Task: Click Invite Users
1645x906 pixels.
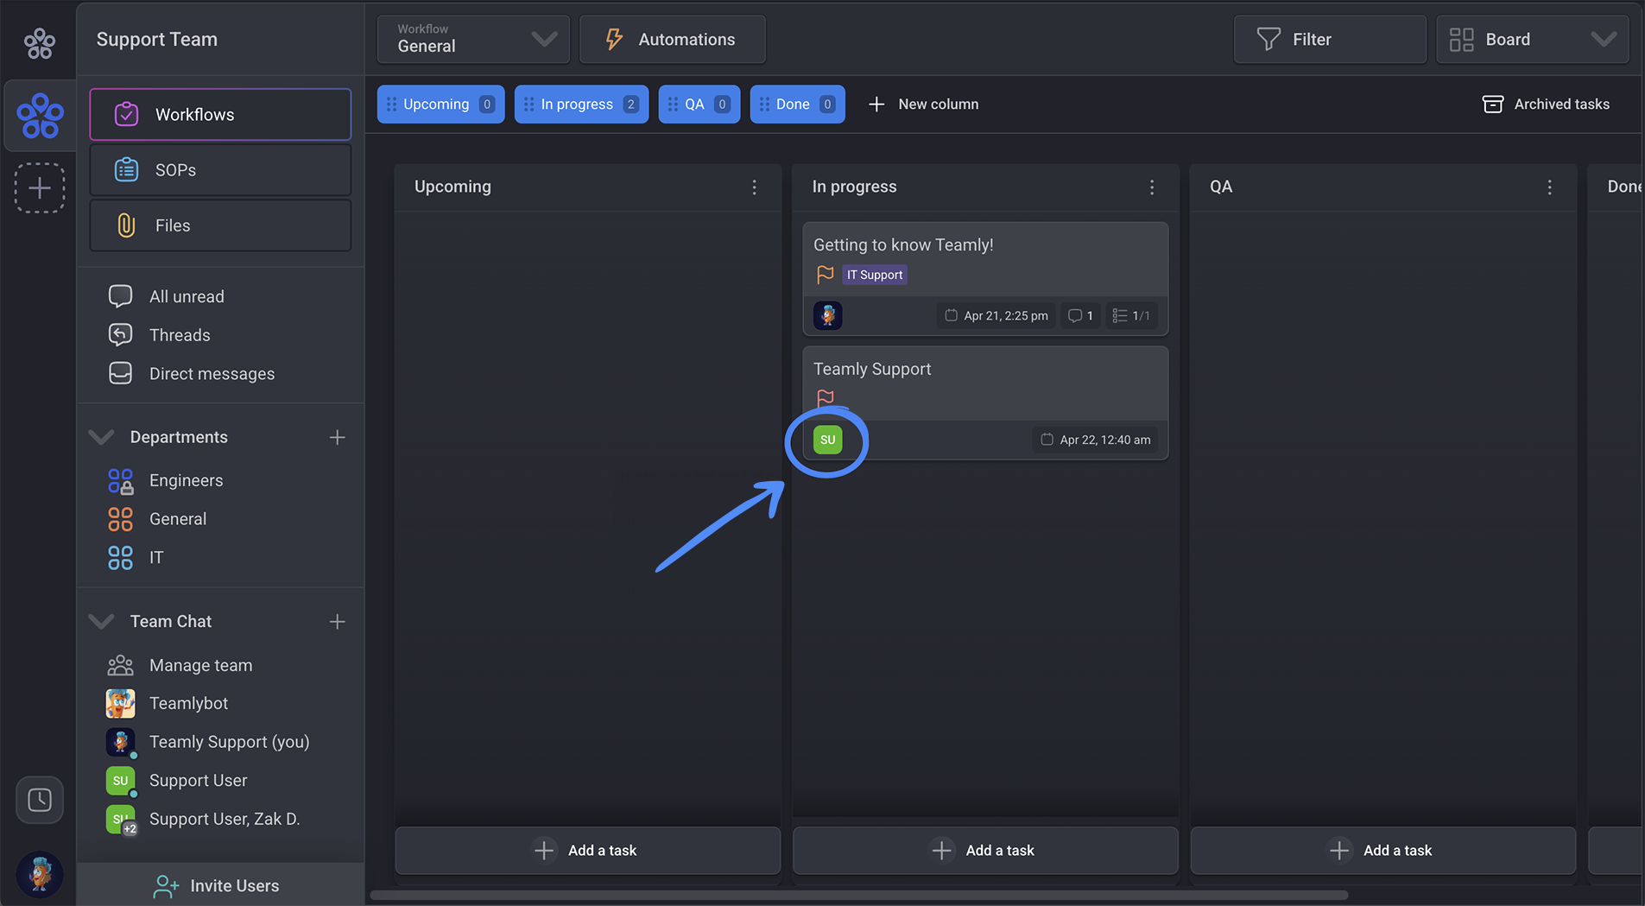Action: coord(220,885)
